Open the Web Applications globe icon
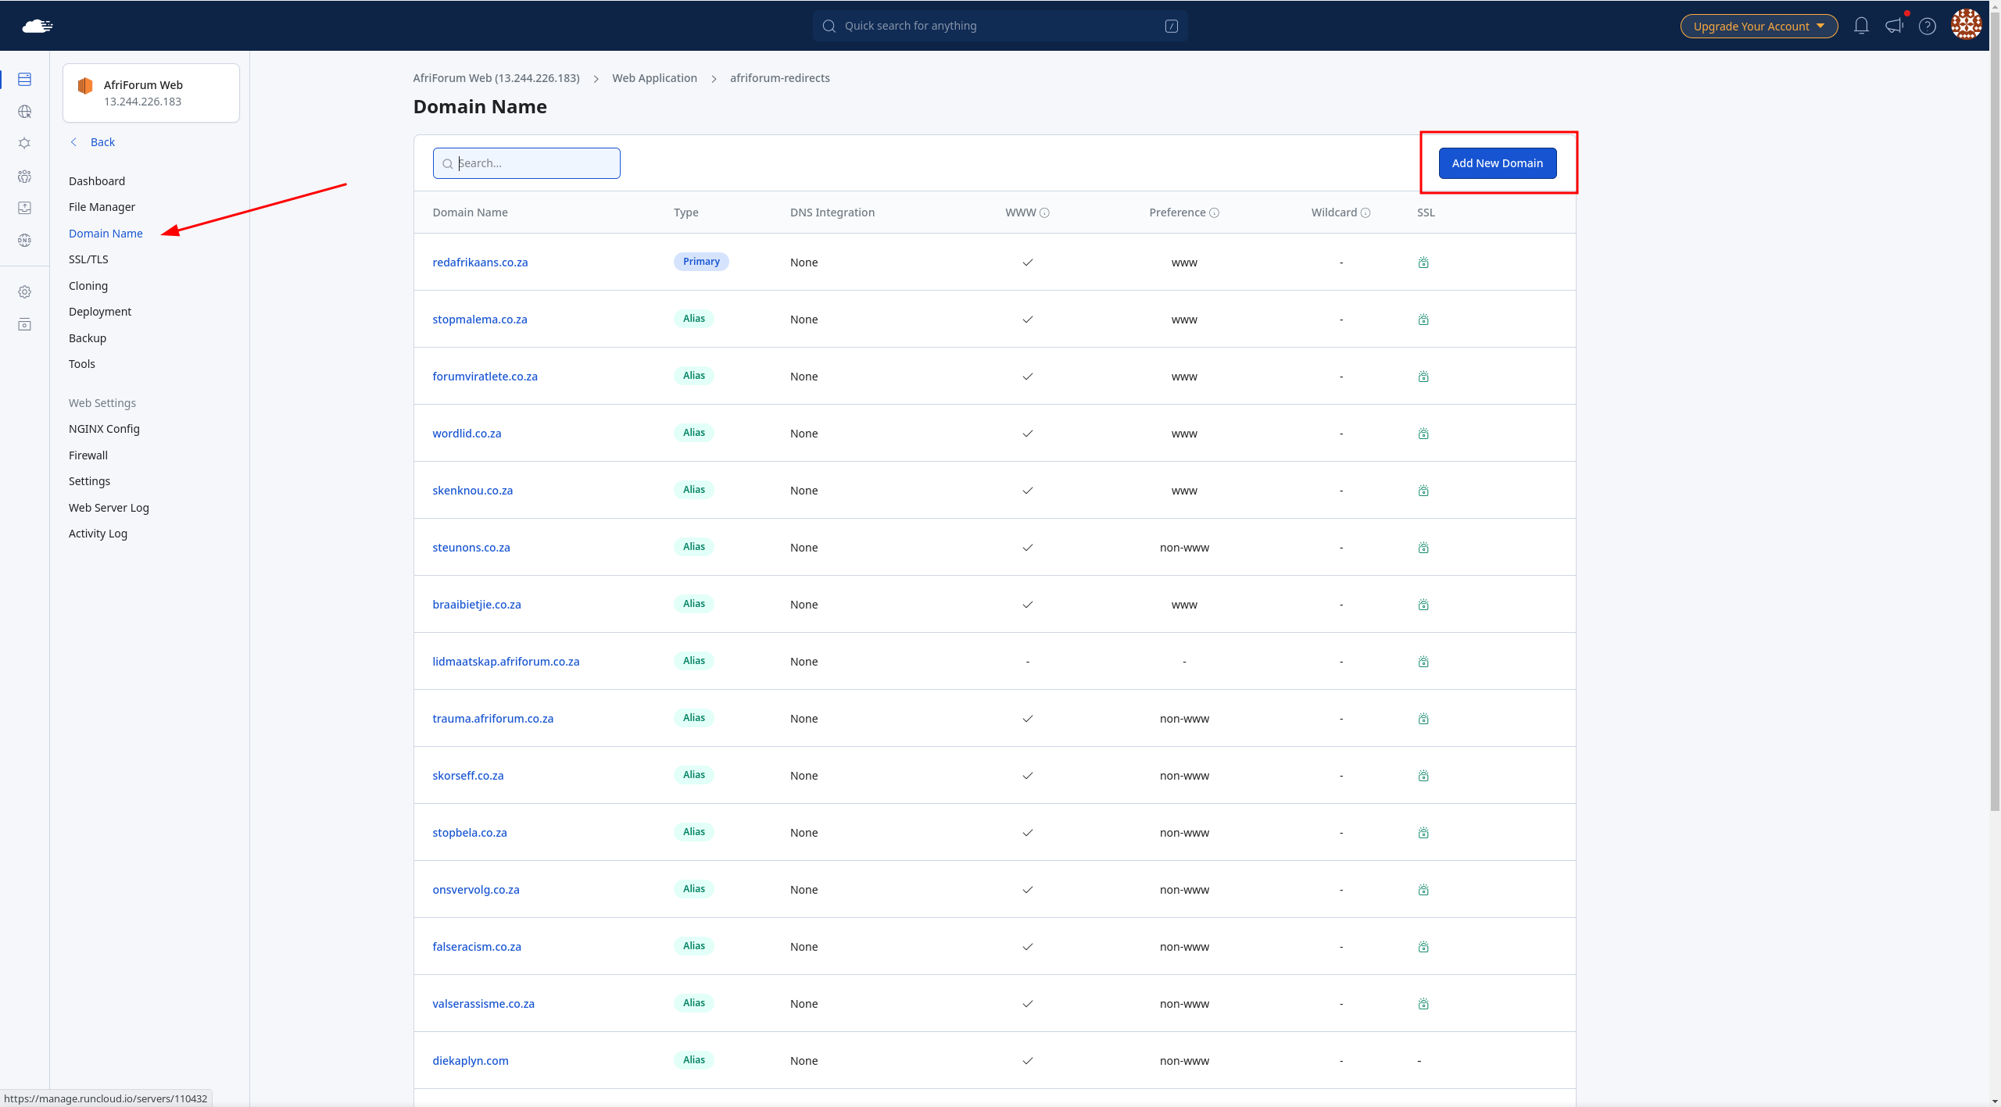Screen dimensions: 2001x1107 pos(25,112)
